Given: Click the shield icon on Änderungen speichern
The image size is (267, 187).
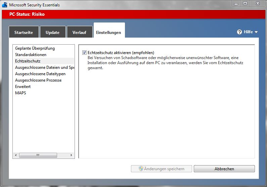Looking at the screenshot, I should (x=141, y=169).
